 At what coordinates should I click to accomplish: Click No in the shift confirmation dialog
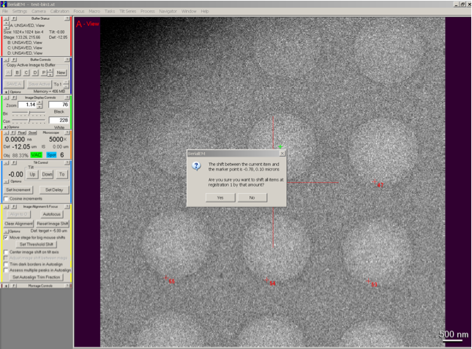[252, 198]
